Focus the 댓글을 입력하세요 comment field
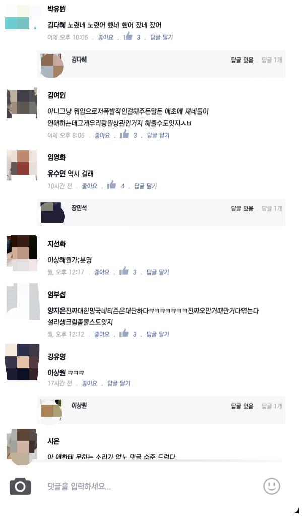Screen dimensions: 303x518 tap(152, 486)
